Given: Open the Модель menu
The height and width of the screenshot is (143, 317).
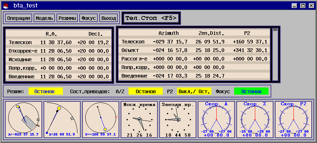Looking at the screenshot, I should tap(44, 18).
